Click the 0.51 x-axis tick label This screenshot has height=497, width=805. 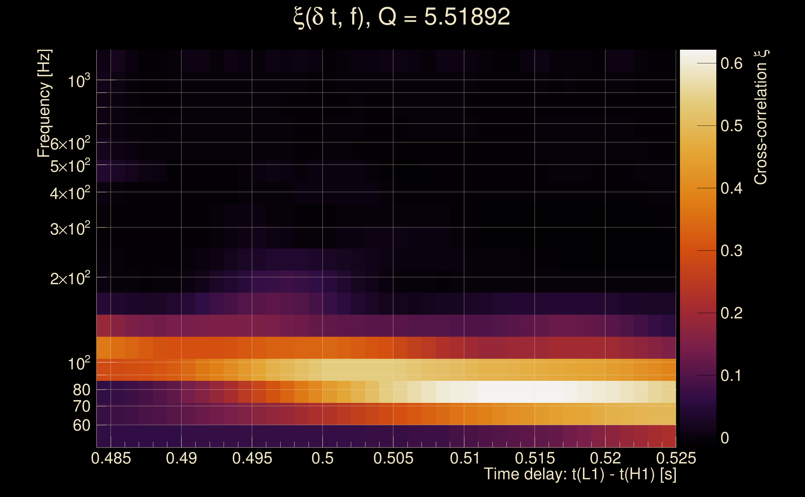464,458
